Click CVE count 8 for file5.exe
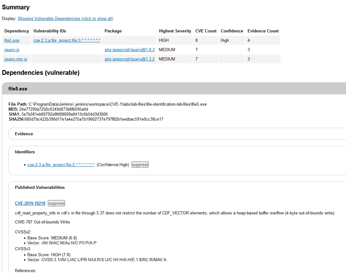 (x=196, y=40)
